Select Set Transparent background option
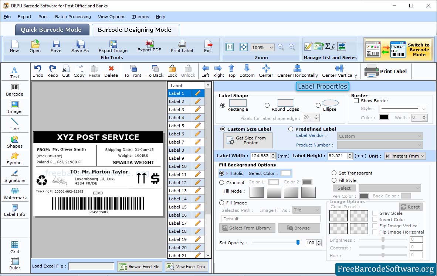437x276 pixels. tap(334, 173)
